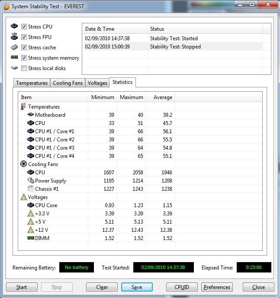Screen dimensions: 280x298
Task: Click the Average column header
Action: 161,97
